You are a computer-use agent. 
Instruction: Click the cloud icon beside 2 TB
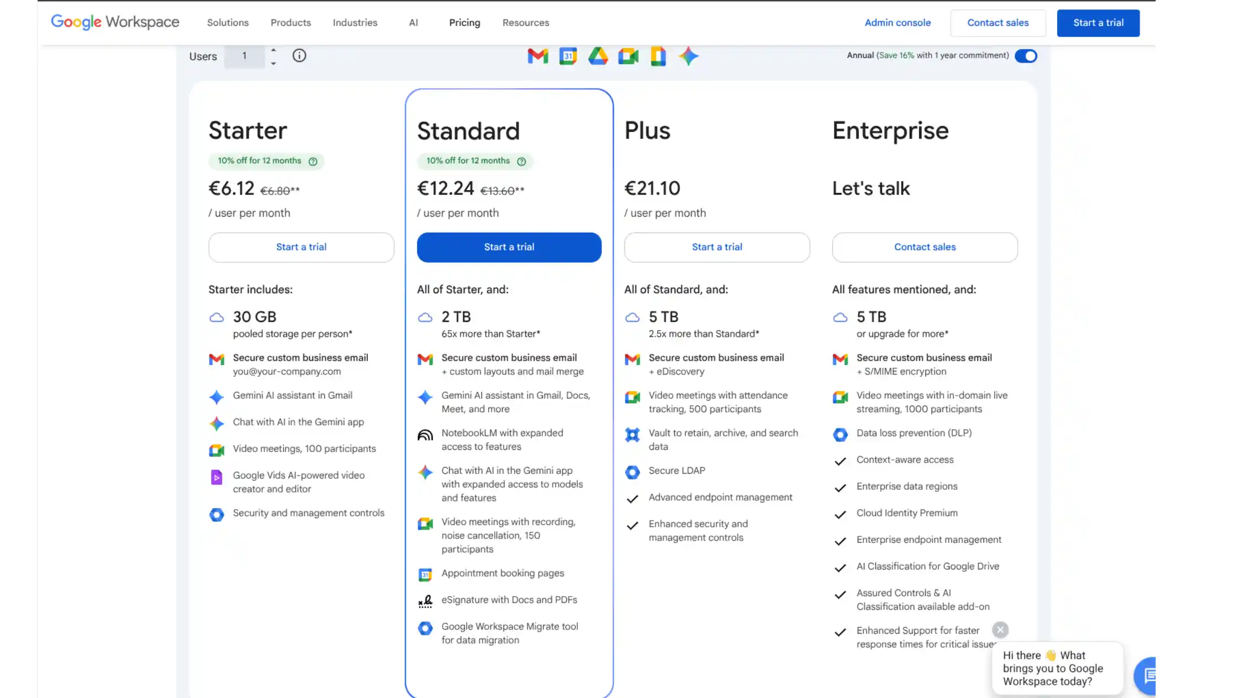[x=425, y=317]
